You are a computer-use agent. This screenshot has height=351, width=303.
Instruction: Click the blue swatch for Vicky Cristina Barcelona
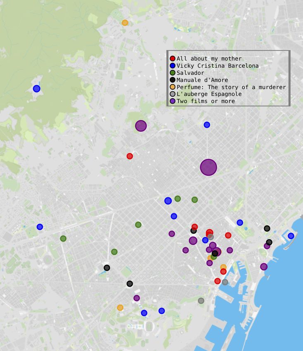[x=172, y=66]
